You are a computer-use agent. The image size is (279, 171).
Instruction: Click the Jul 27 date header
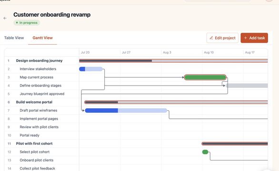click(x=126, y=52)
